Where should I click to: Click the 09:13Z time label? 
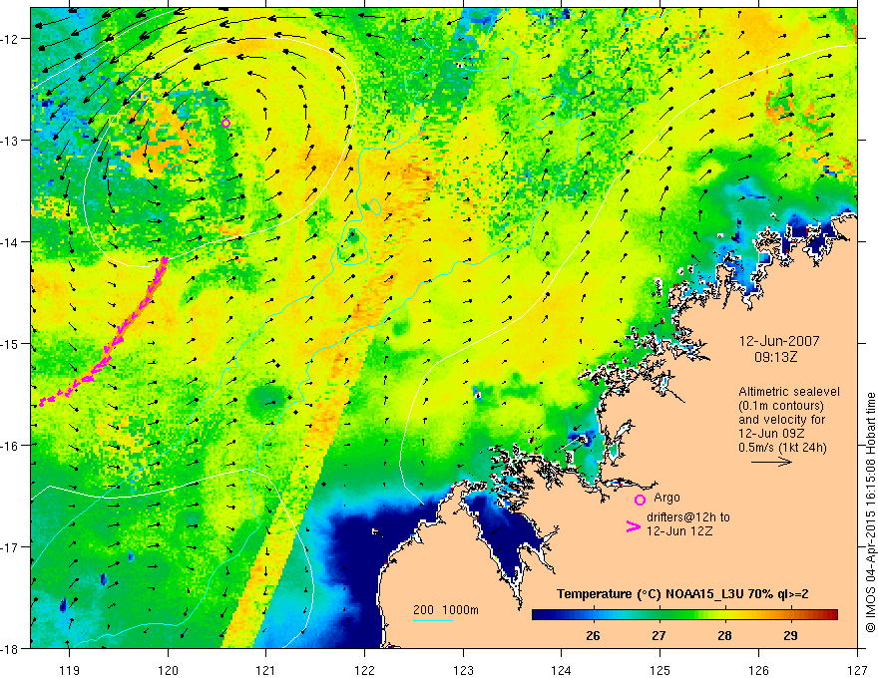point(775,357)
